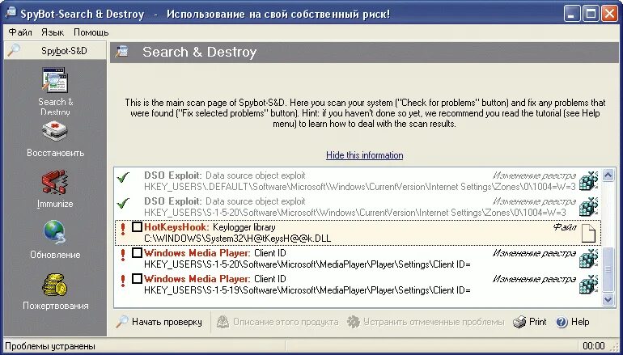Click the Print button
Screen dimensions: 623x355
(530, 322)
